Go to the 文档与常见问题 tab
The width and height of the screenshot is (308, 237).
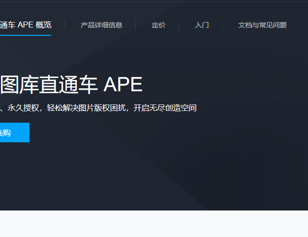(262, 25)
